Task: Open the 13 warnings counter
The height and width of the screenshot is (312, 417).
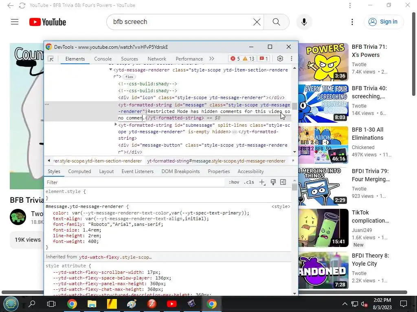Action: (249, 58)
